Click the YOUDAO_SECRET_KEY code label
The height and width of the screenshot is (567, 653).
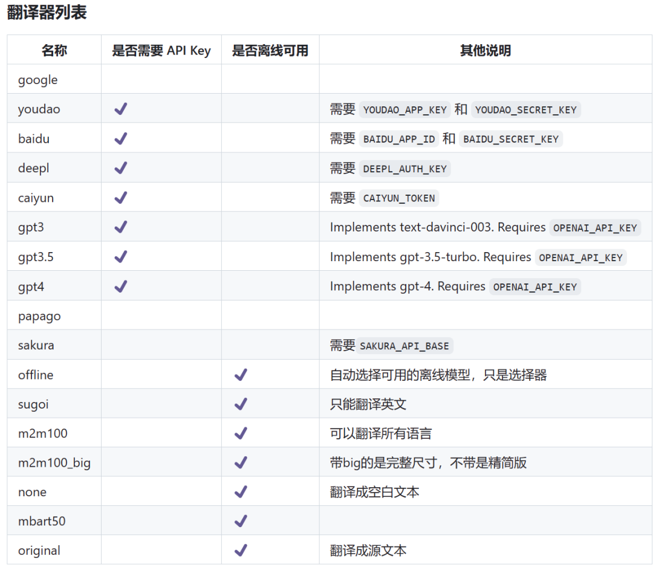pos(526,110)
